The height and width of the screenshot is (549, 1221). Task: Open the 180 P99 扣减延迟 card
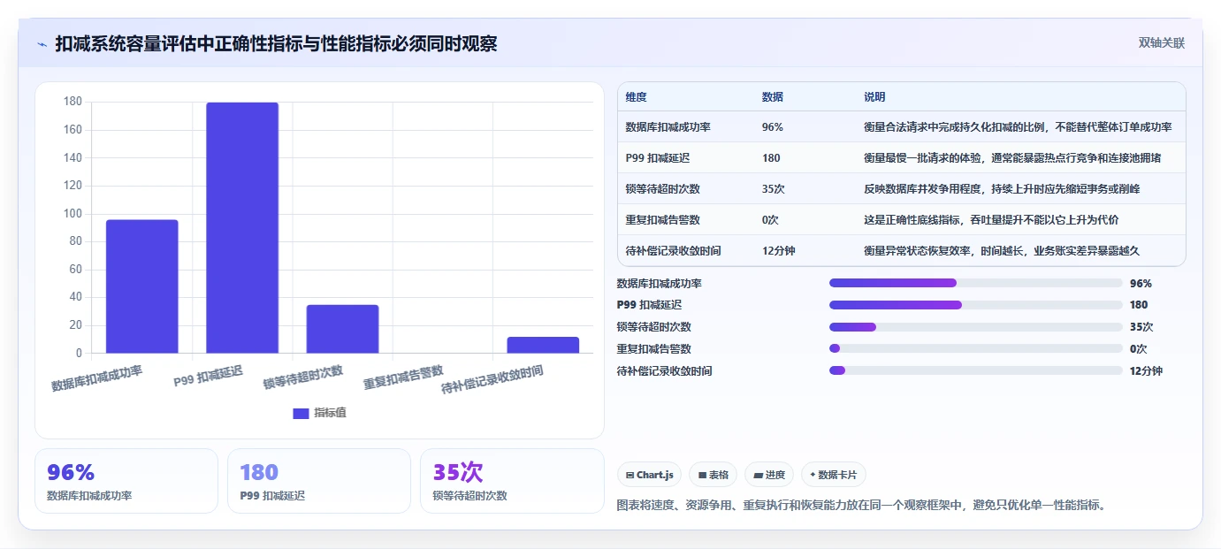click(319, 481)
